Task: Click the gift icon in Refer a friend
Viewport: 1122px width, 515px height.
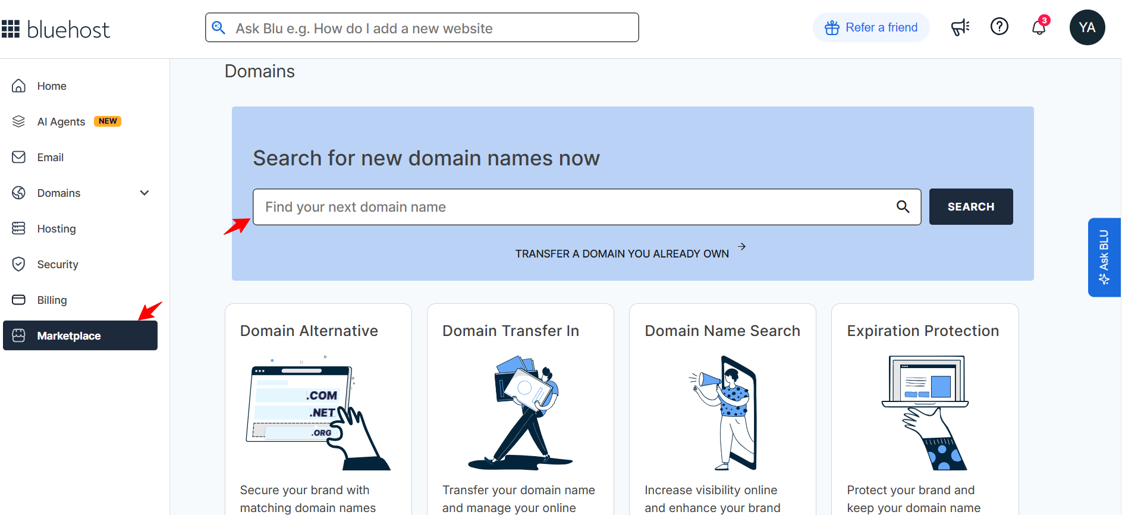Action: (x=832, y=28)
